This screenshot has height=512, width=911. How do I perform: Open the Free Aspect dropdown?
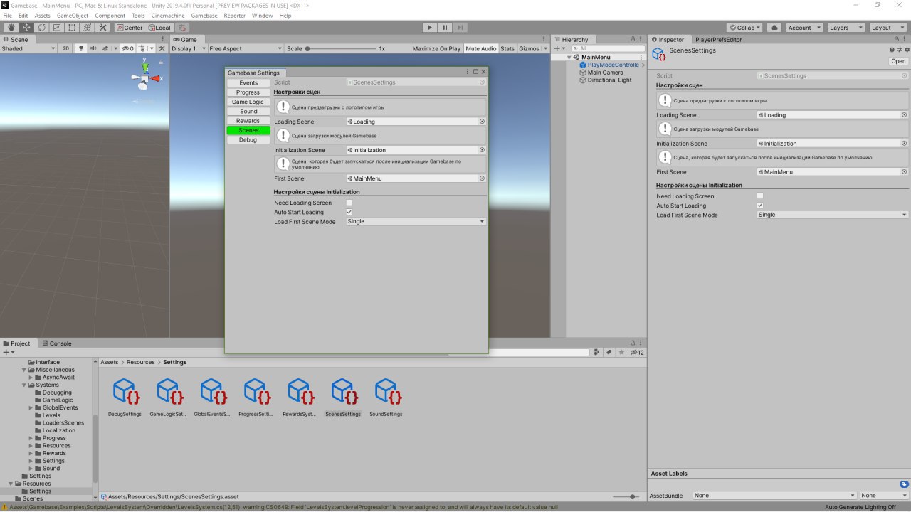246,48
